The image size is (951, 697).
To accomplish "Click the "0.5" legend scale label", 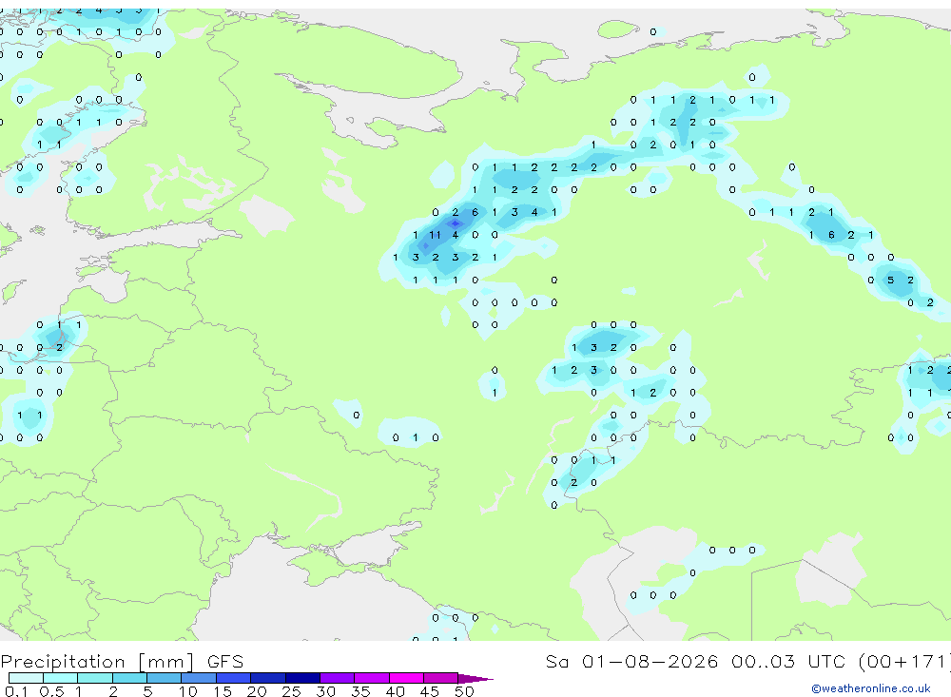I will click(x=51, y=691).
